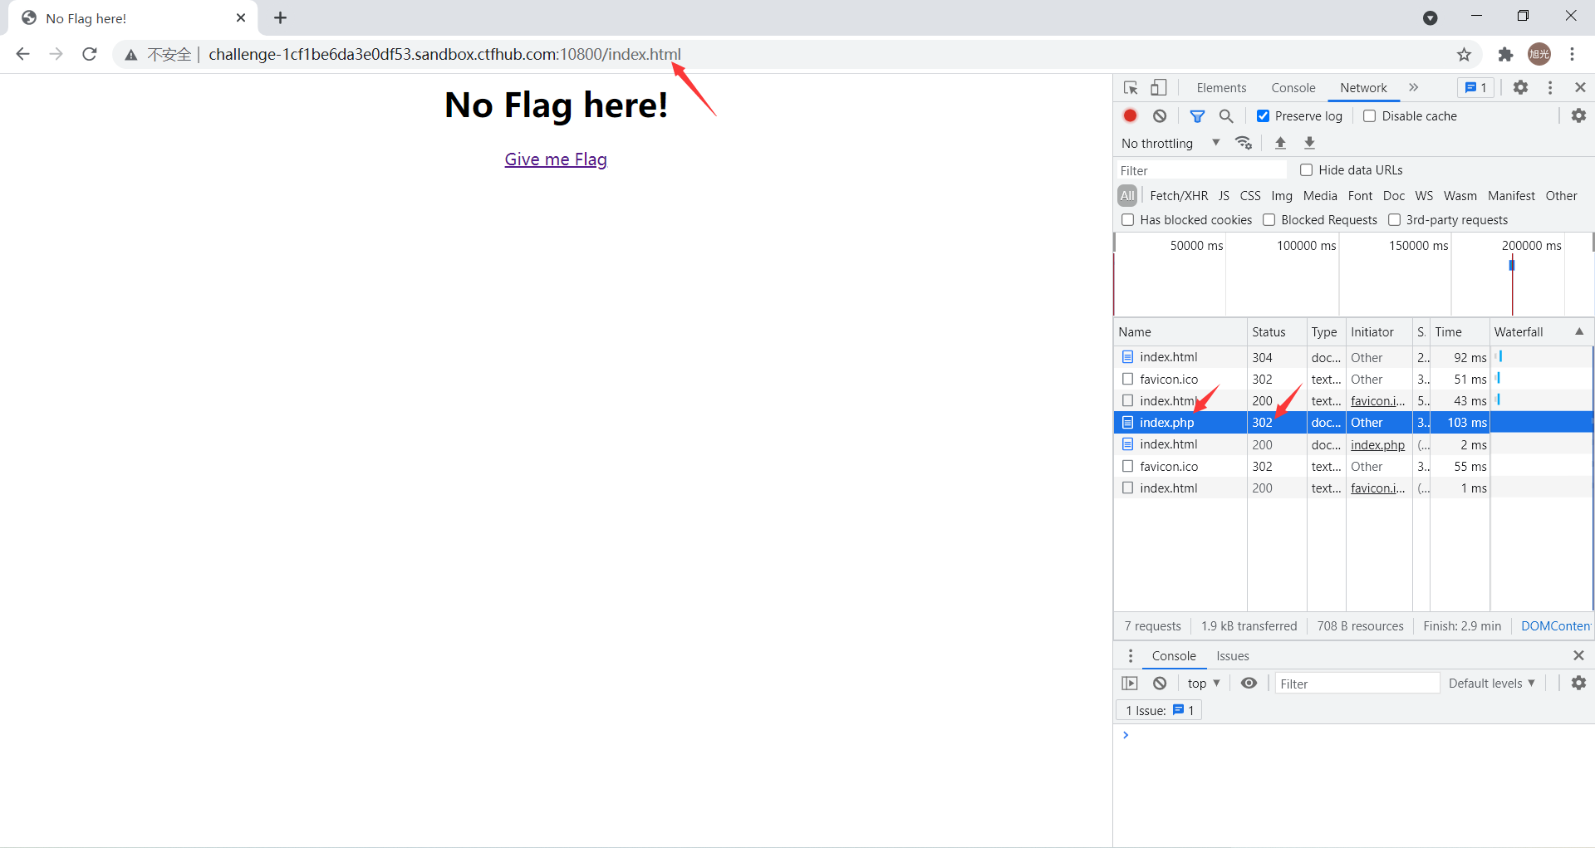The width and height of the screenshot is (1595, 848).
Task: Open the top context selector dropdown
Action: coord(1203,684)
